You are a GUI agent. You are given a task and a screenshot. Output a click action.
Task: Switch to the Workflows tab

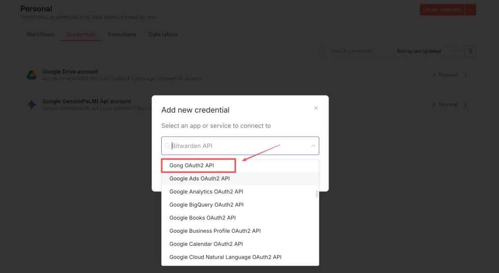[x=40, y=34]
